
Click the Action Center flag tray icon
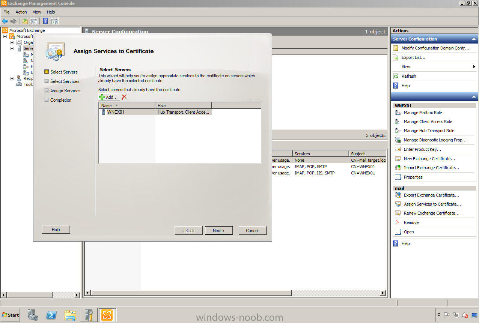447,315
